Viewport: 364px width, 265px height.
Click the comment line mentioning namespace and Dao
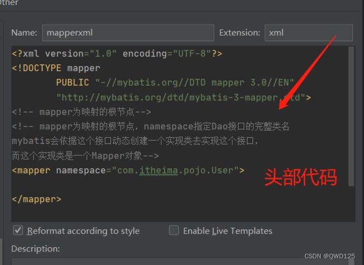(150, 127)
